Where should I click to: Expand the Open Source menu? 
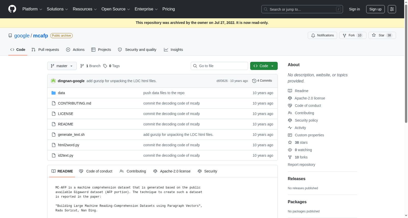pos(116,9)
